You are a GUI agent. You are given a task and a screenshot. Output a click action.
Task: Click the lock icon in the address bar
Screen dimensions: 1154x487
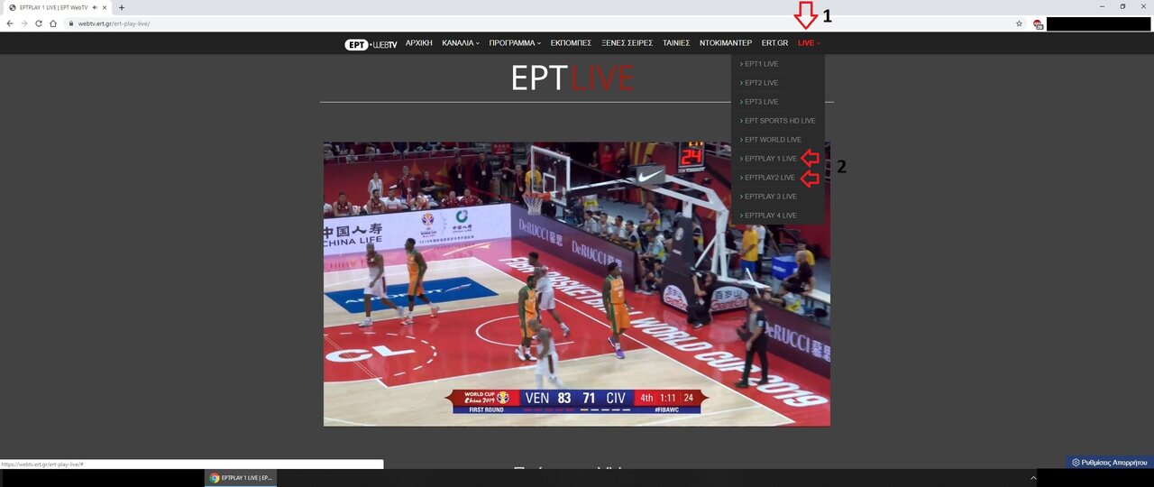coord(70,23)
